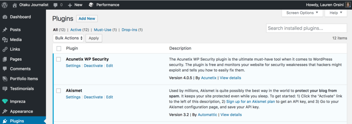Filter by Must-Use plugins
Image resolution: width=352 pixels, height=124 pixels.
pyautogui.click(x=102, y=30)
